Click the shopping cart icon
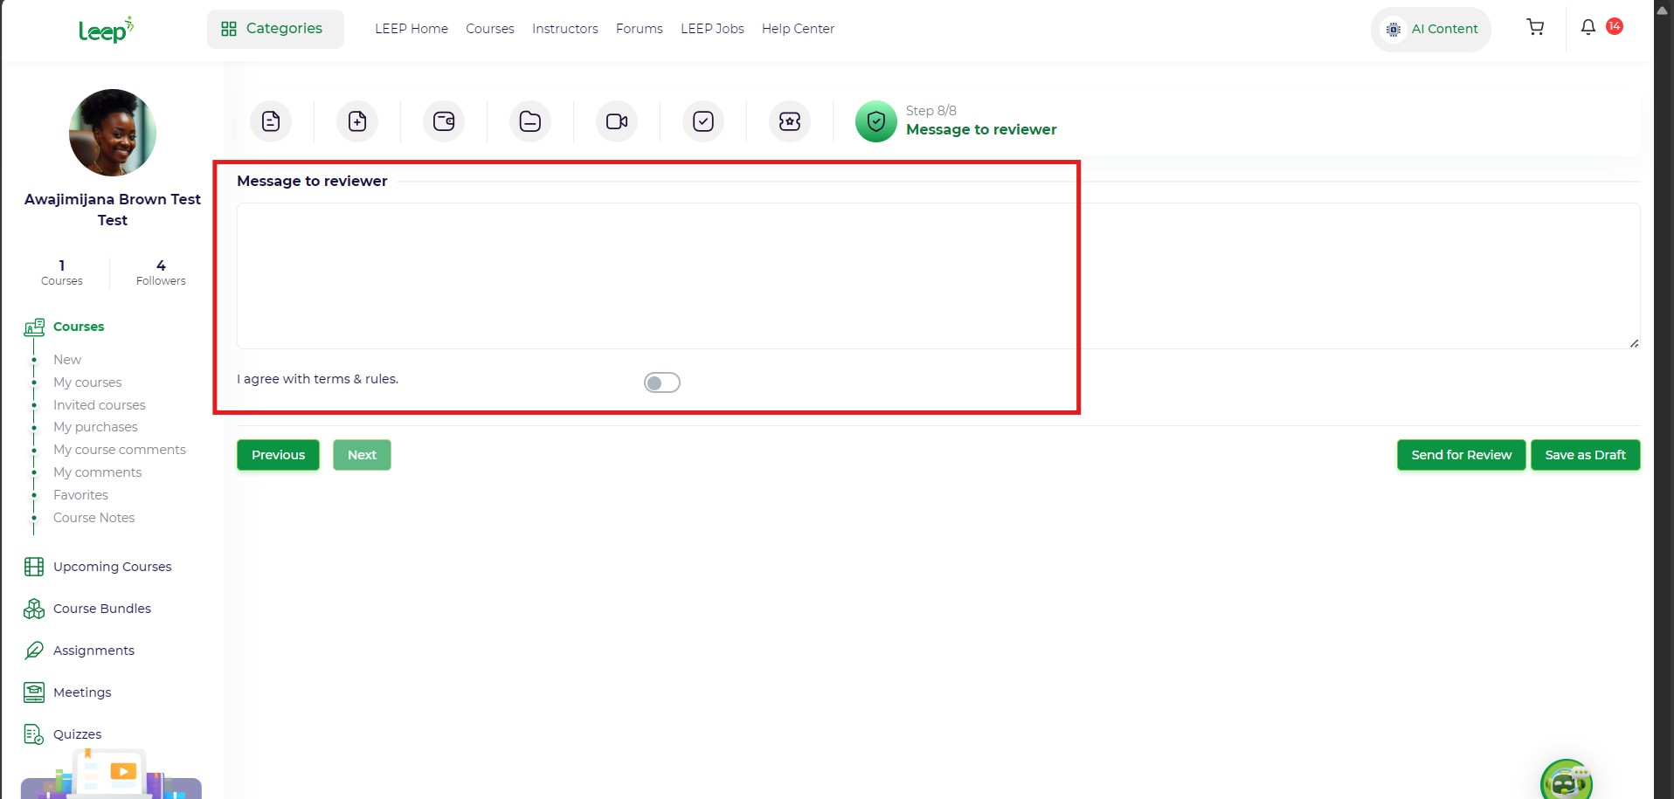This screenshot has height=799, width=1674. (1534, 28)
